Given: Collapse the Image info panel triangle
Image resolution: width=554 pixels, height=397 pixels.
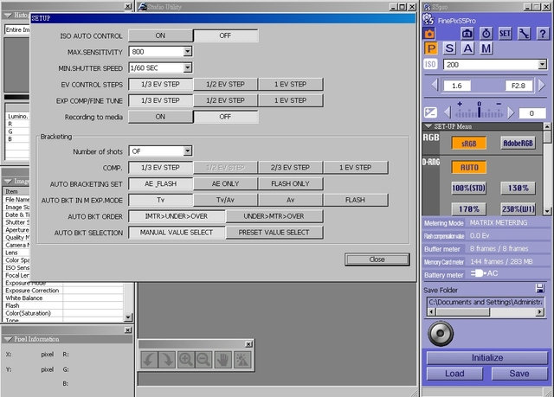Looking at the screenshot, I should click(8, 181).
